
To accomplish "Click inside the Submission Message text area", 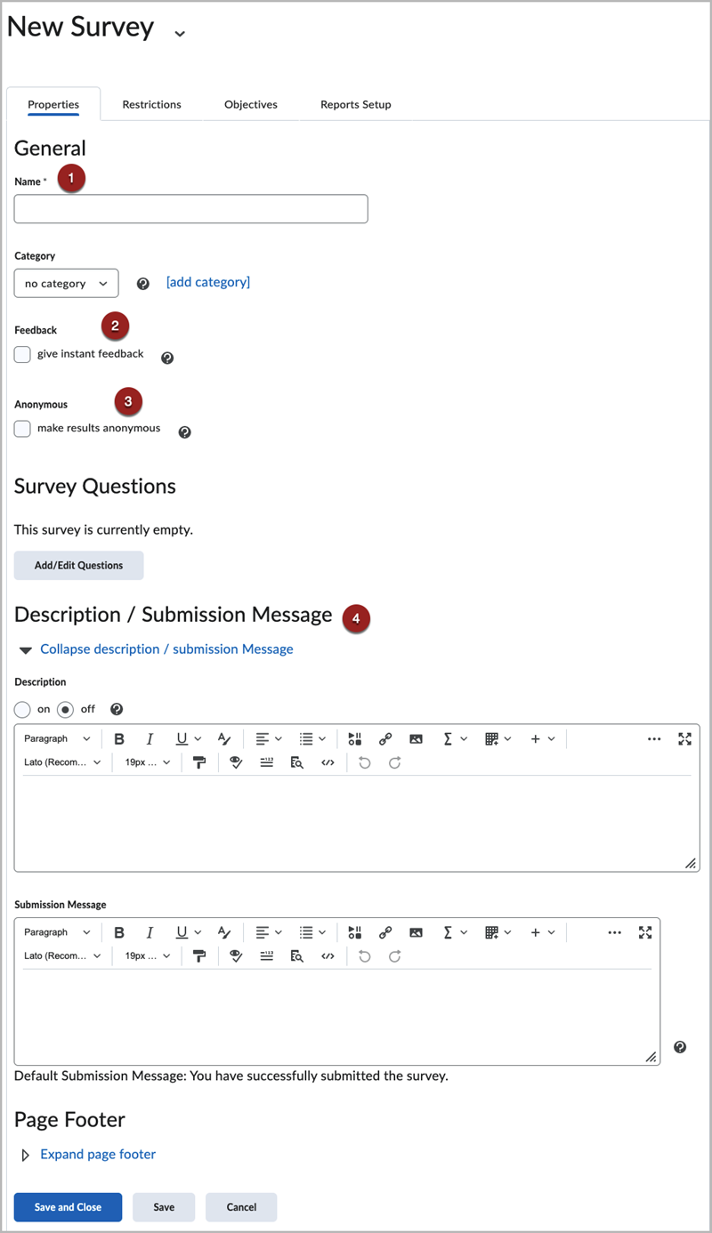I will 336,1015.
